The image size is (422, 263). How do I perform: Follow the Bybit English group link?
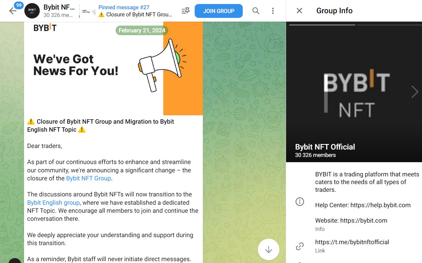(x=53, y=203)
